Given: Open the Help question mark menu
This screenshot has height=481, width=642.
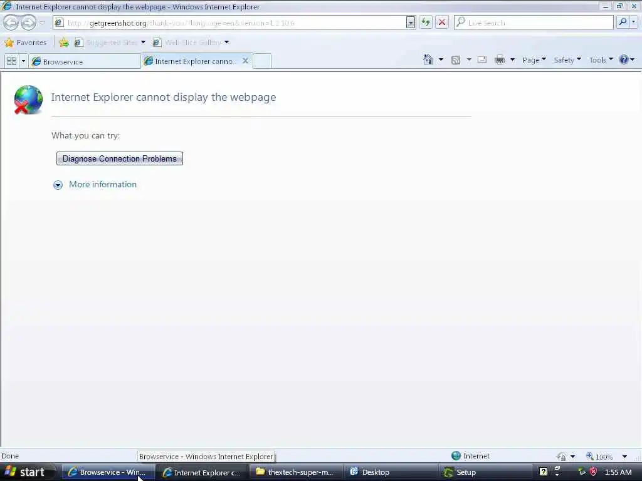Looking at the screenshot, I should [x=627, y=59].
